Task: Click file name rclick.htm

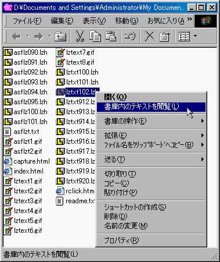Action: 80,191
